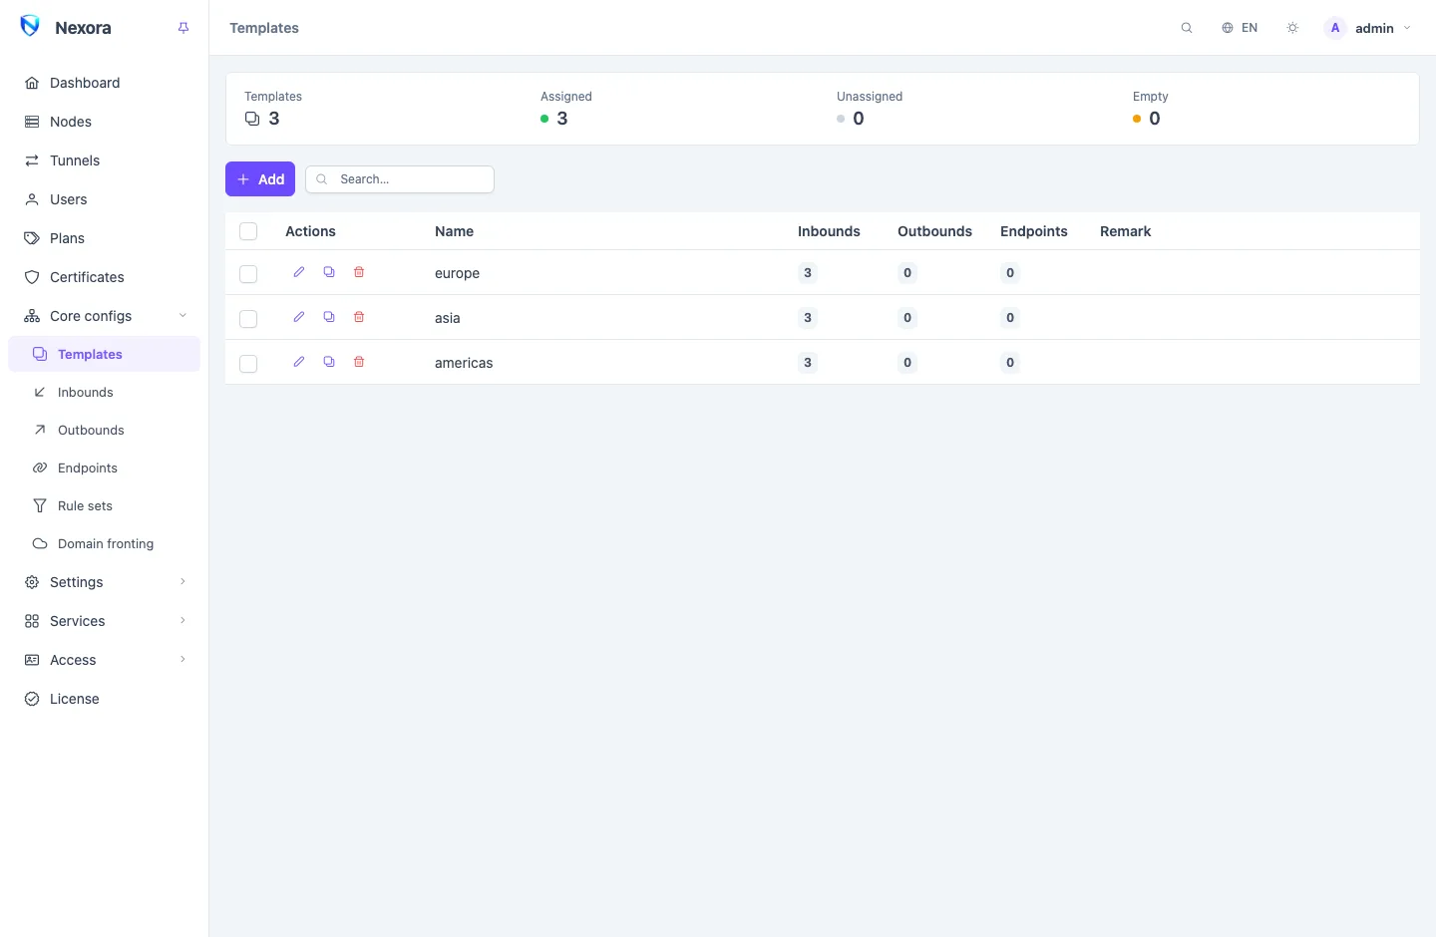Open Domain fronting
Screen dimensions: 1436x937
pyautogui.click(x=105, y=543)
